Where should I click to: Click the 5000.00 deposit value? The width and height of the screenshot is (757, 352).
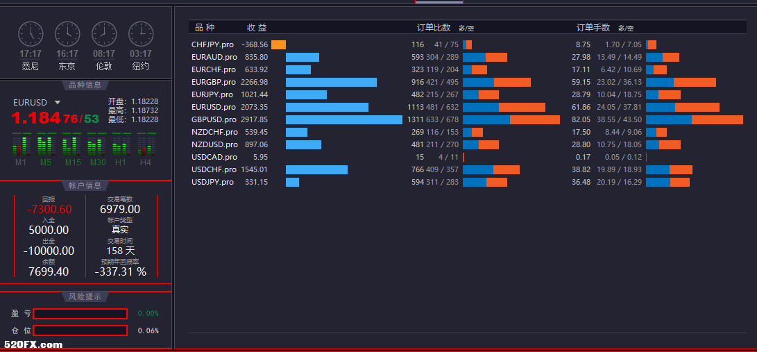(49, 231)
